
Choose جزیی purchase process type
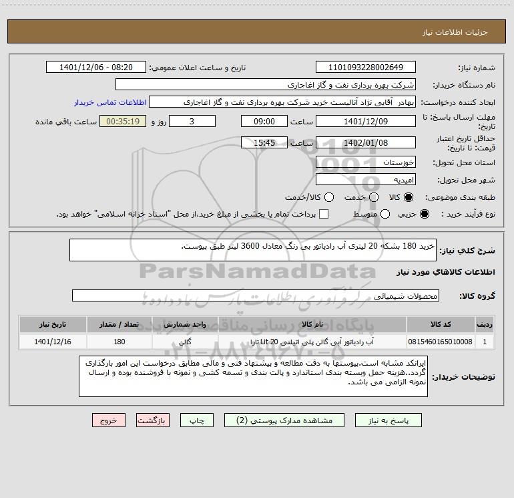tap(425, 214)
